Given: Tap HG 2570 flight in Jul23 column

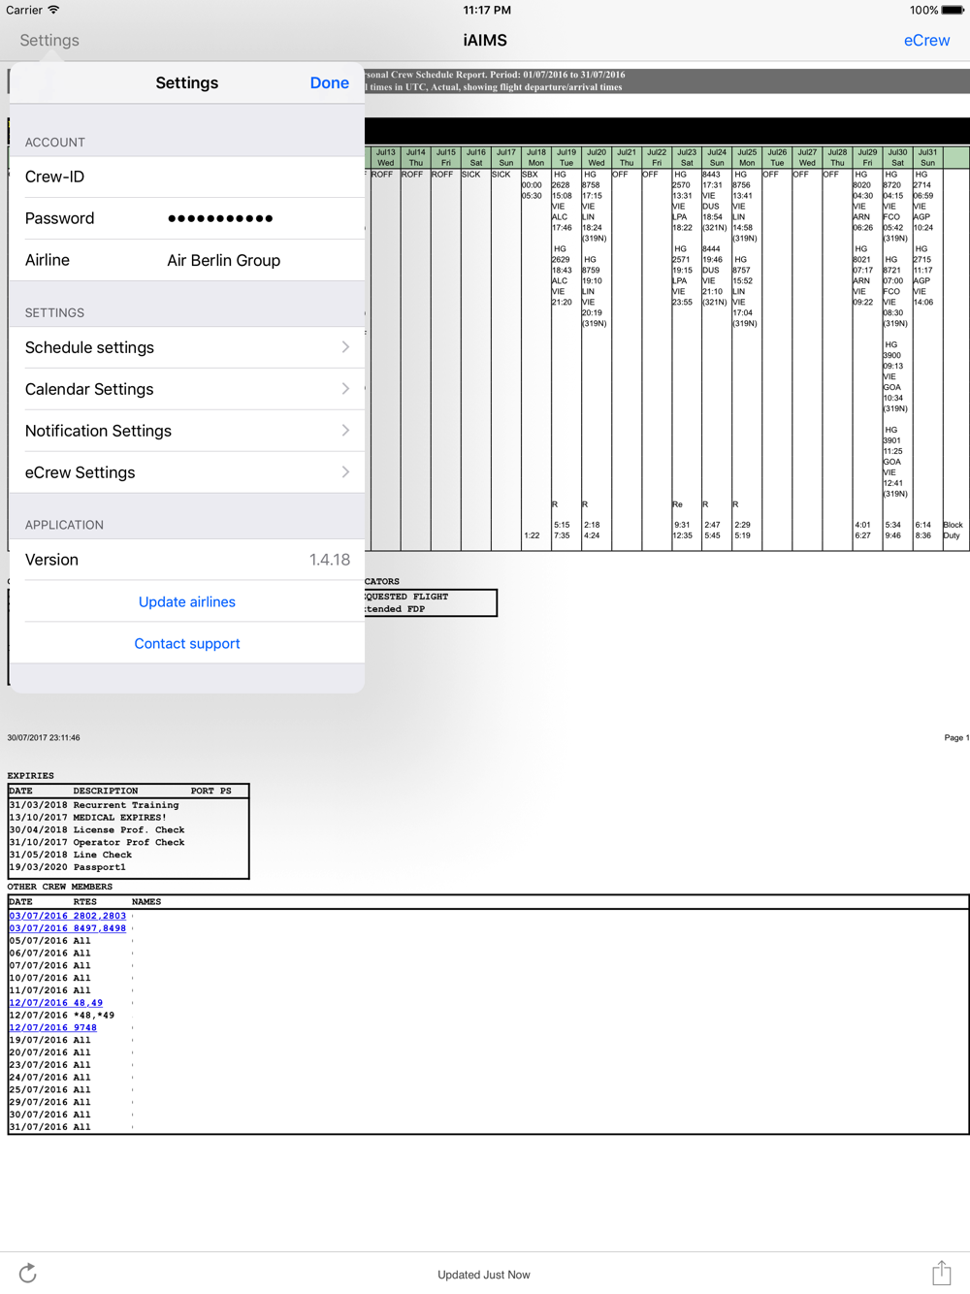Looking at the screenshot, I should [x=683, y=202].
